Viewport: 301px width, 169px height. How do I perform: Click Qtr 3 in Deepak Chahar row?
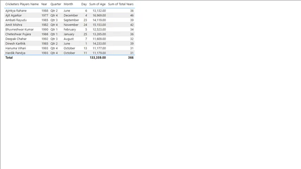54,39
